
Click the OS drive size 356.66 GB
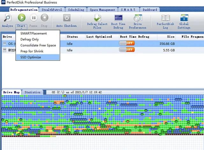tap(167, 44)
